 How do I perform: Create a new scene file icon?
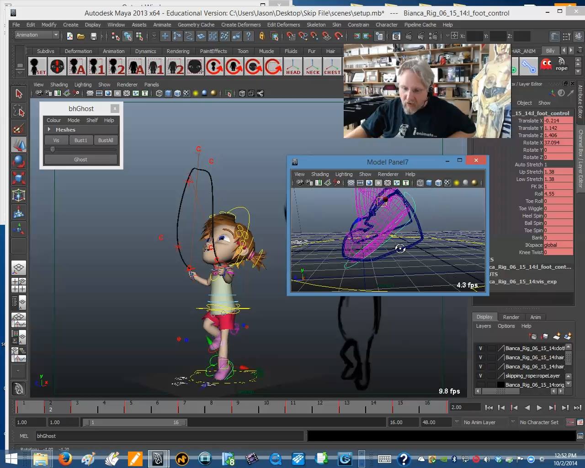coord(69,36)
